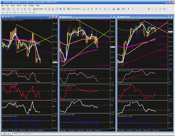Switch timeframe to M5
Screen dimensions: 175x136
click(x=7, y=13)
